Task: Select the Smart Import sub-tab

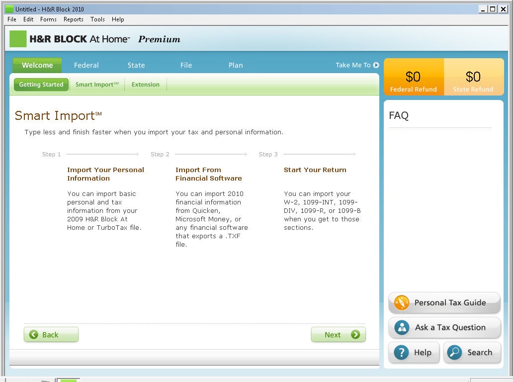Action: [x=97, y=85]
